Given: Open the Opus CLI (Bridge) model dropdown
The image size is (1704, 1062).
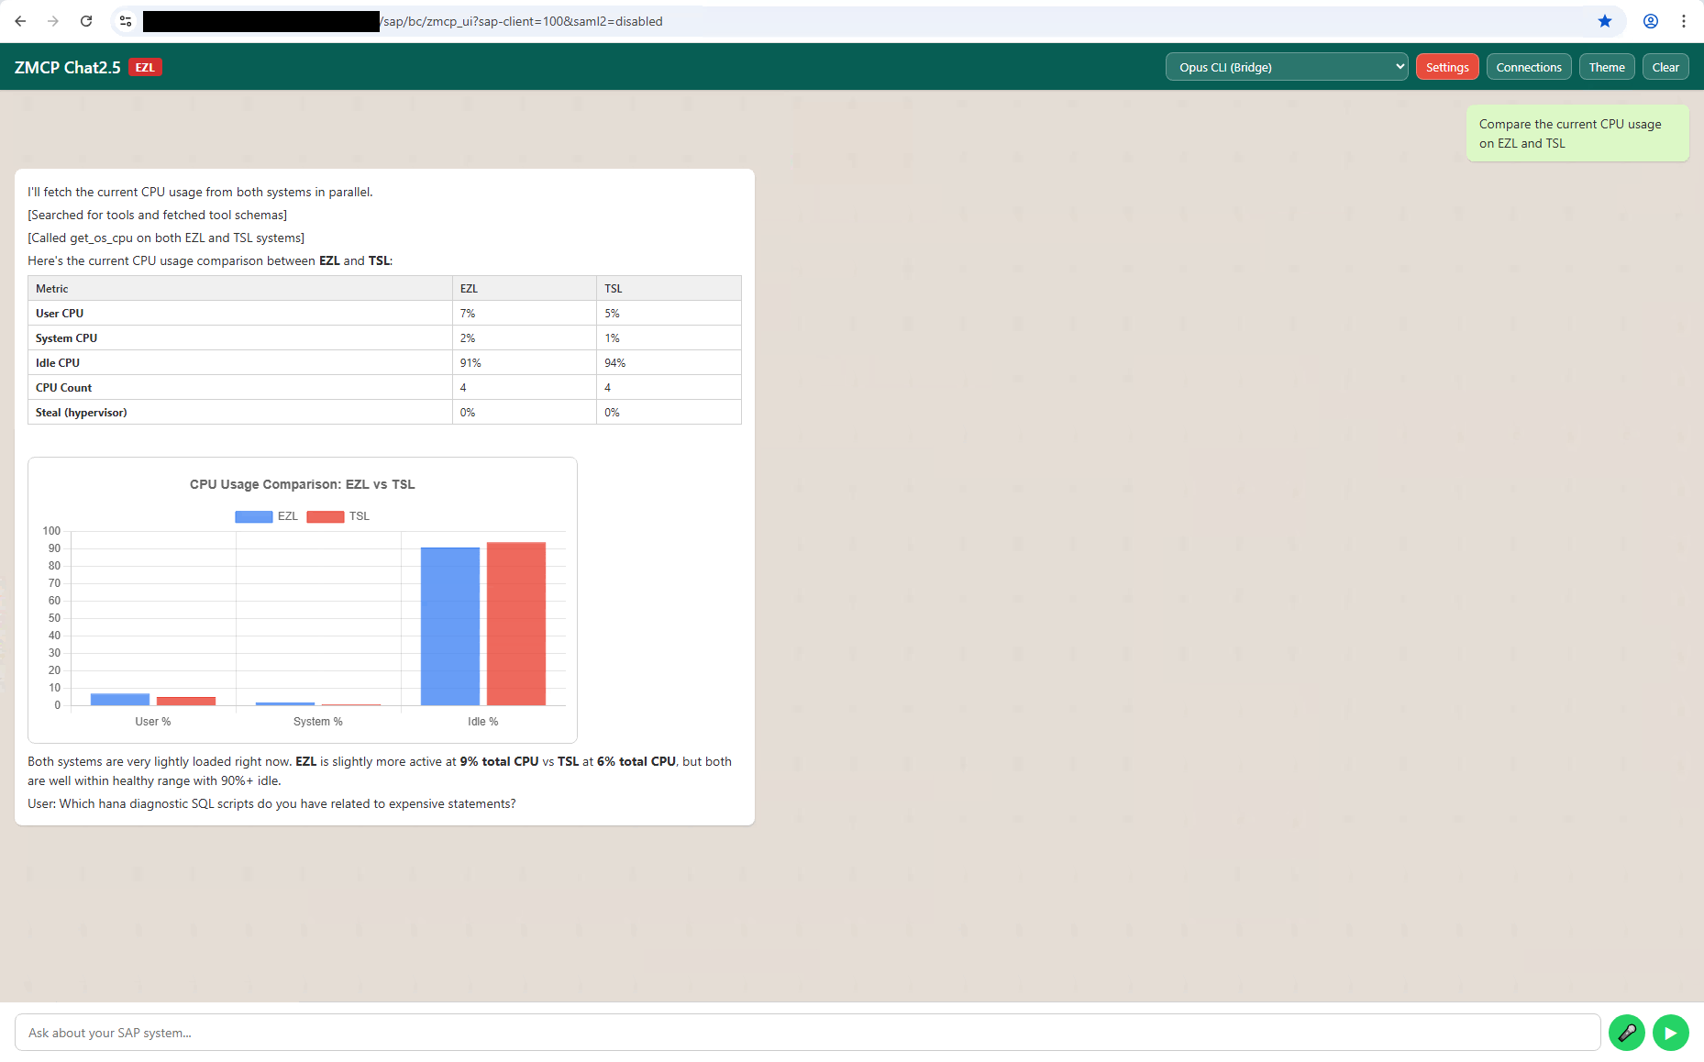Looking at the screenshot, I should pyautogui.click(x=1287, y=67).
